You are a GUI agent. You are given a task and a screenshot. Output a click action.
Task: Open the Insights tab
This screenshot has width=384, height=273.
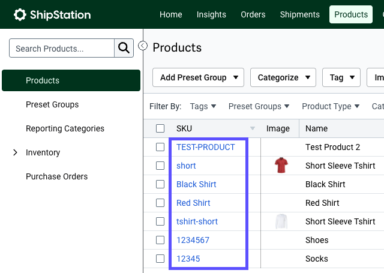point(211,14)
